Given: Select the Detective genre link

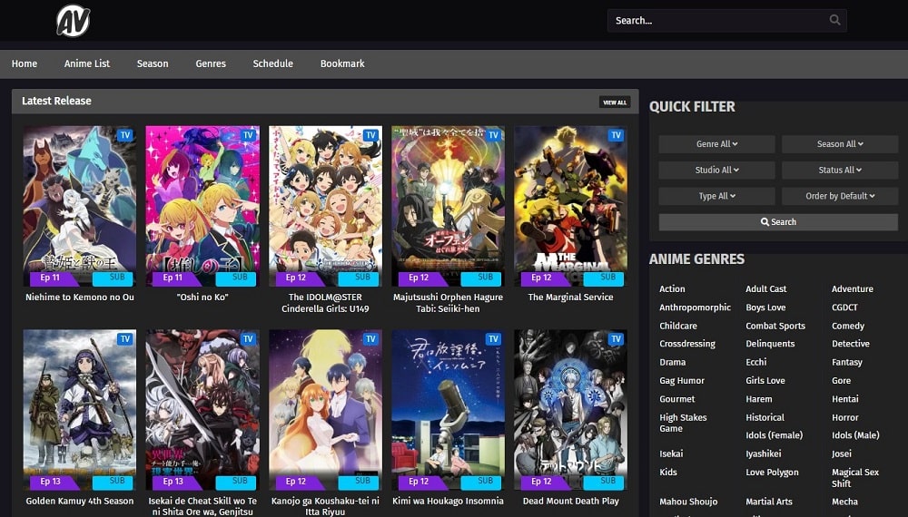Looking at the screenshot, I should point(851,344).
